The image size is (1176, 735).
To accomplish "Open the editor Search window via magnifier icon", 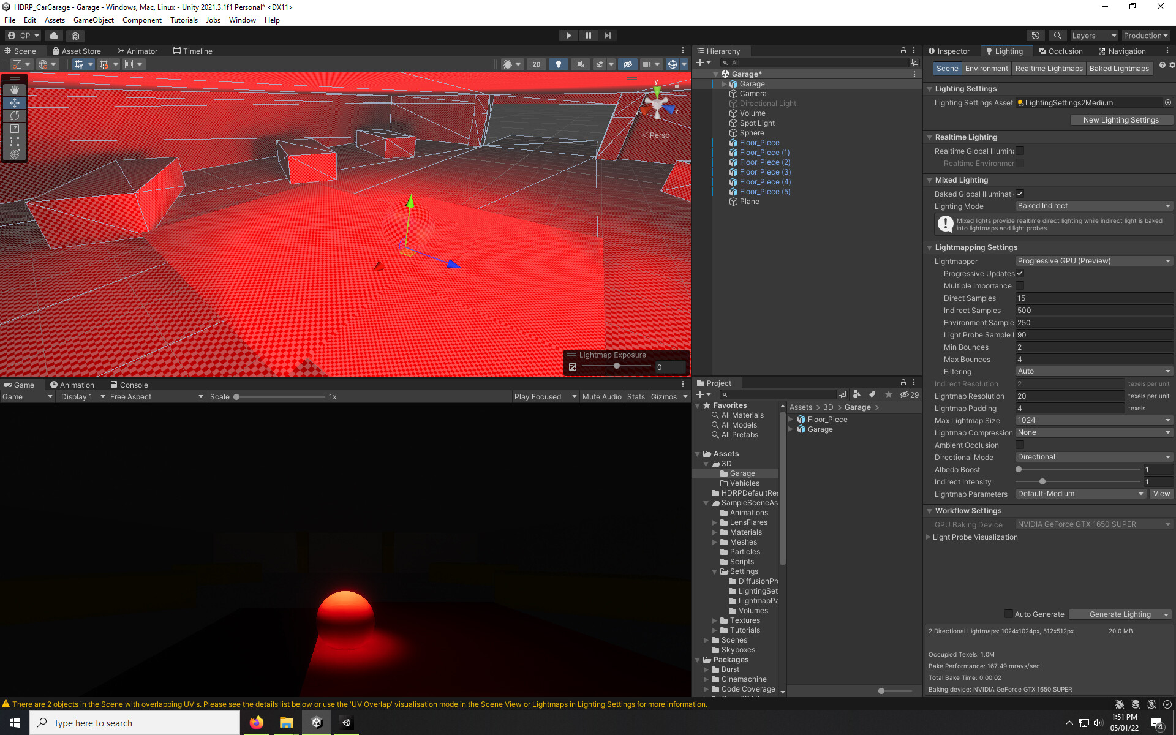I will [x=1057, y=35].
